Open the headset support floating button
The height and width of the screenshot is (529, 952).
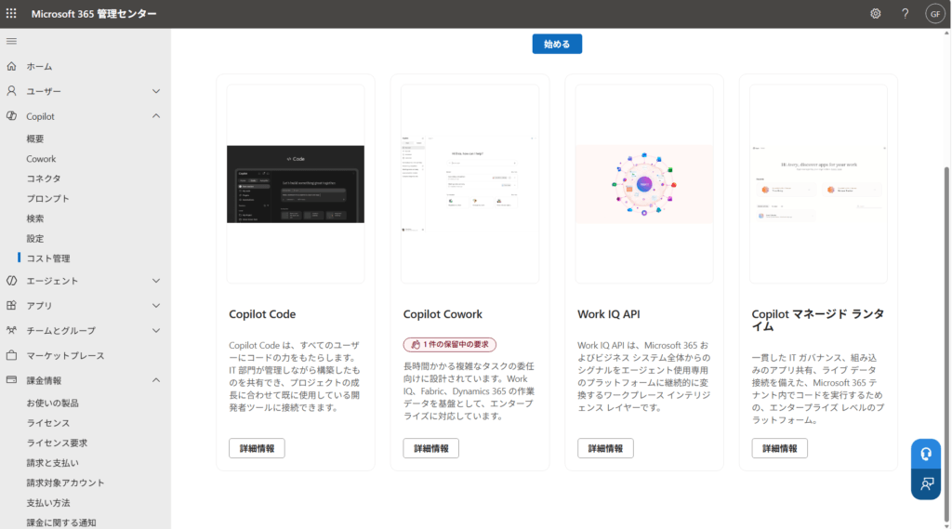[926, 455]
